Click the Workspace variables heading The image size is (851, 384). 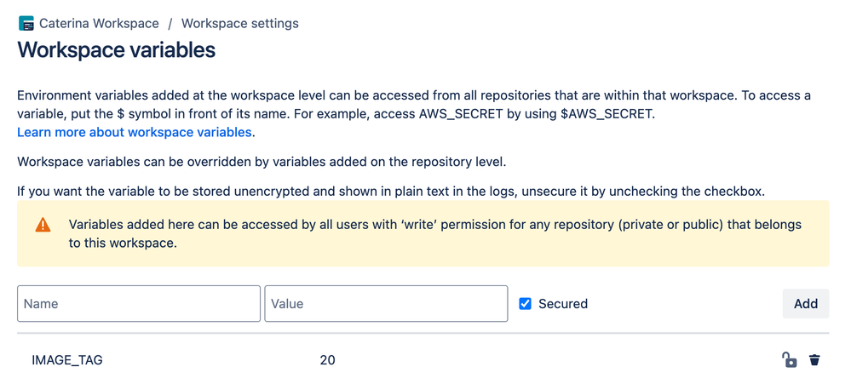coord(117,50)
